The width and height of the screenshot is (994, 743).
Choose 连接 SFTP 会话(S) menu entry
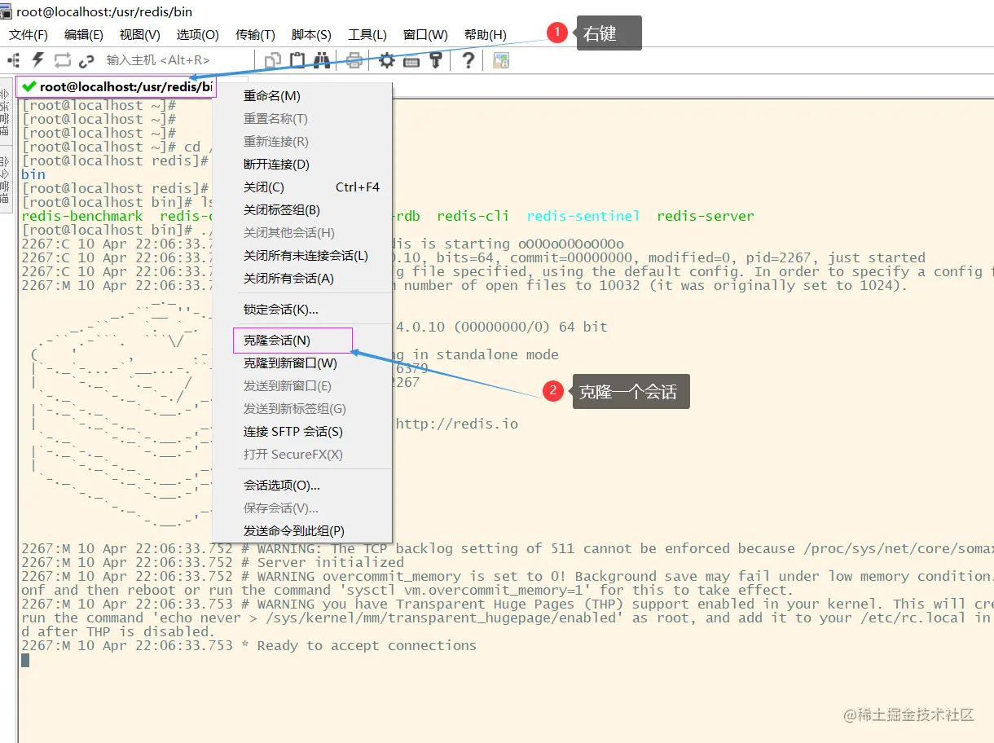[x=302, y=432]
